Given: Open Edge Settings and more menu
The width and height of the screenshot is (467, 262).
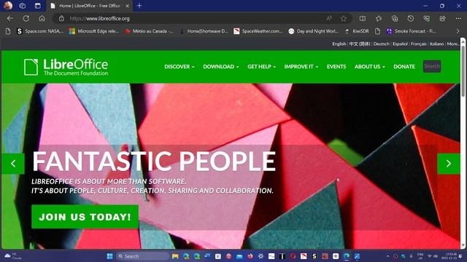Looking at the screenshot, I should pos(458,18).
